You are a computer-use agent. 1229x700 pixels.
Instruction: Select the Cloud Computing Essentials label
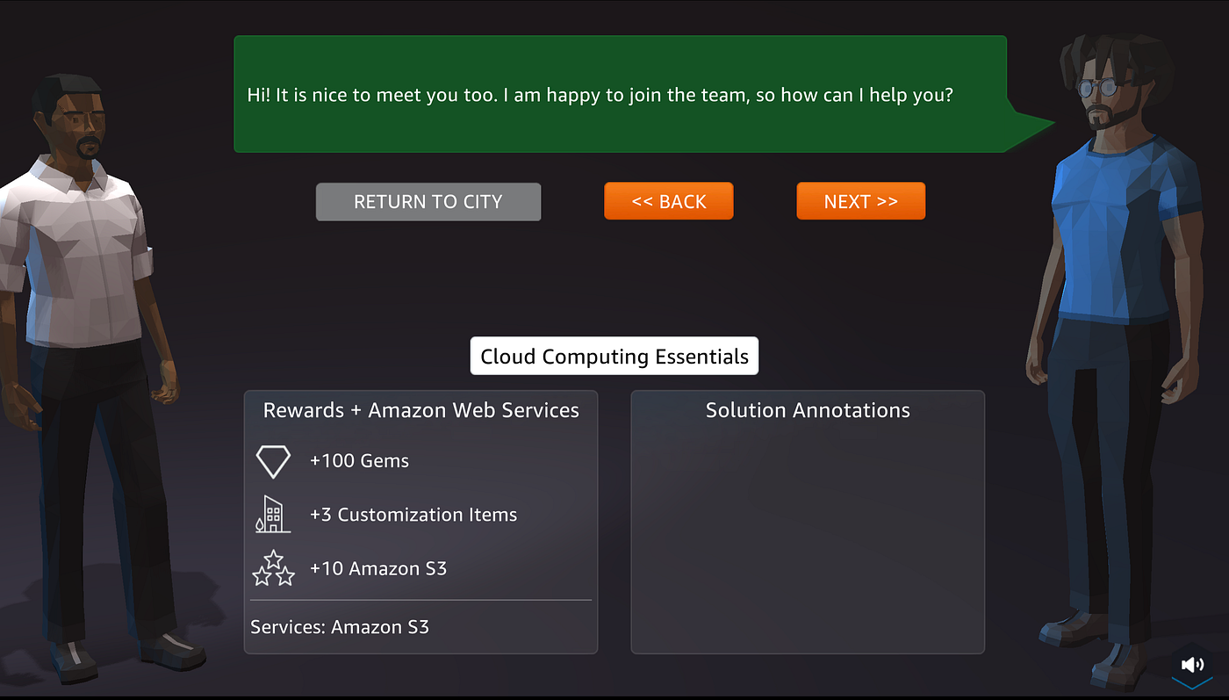click(614, 357)
